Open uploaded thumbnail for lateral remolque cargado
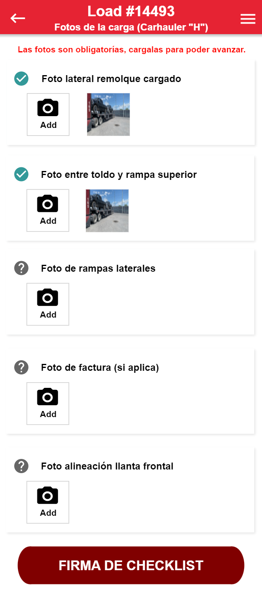Image resolution: width=262 pixels, height=597 pixels. click(108, 115)
